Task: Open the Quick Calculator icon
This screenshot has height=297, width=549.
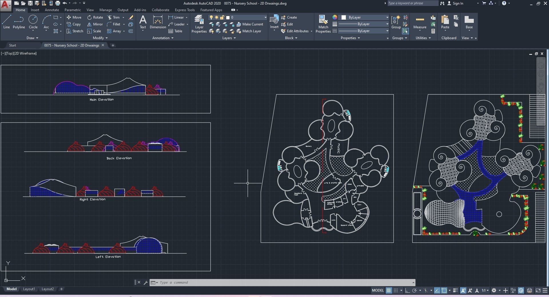Action: [433, 31]
